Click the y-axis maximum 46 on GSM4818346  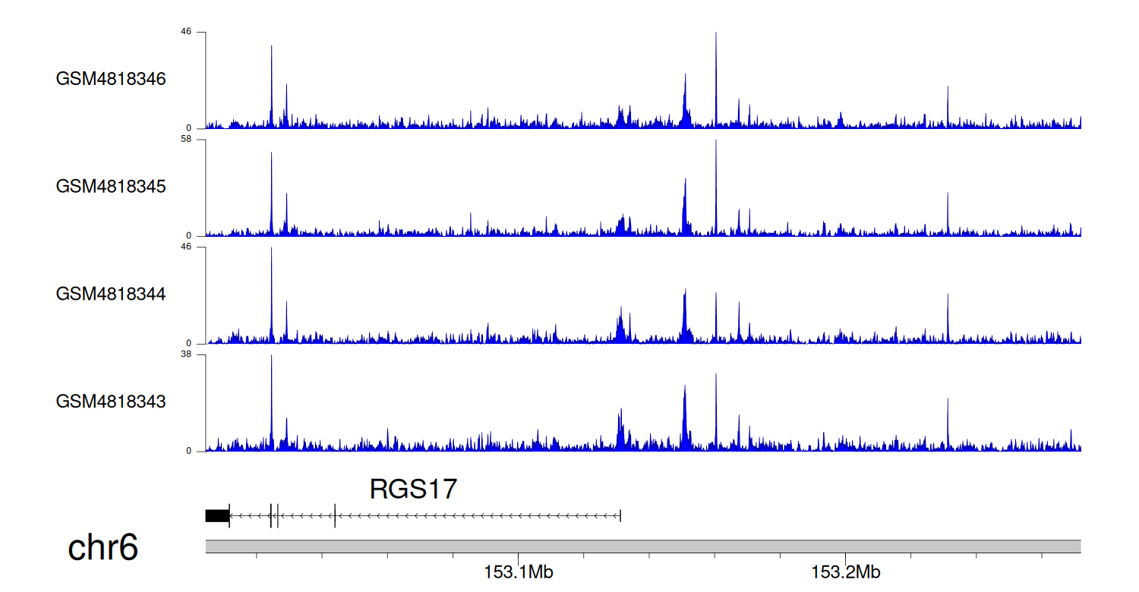185,32
